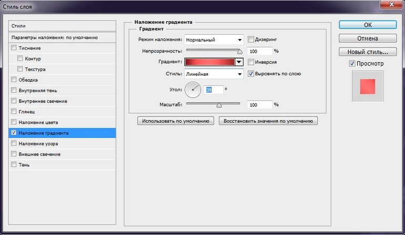Select the Внутренняя тень row
The width and height of the screenshot is (405, 235).
coord(62,91)
